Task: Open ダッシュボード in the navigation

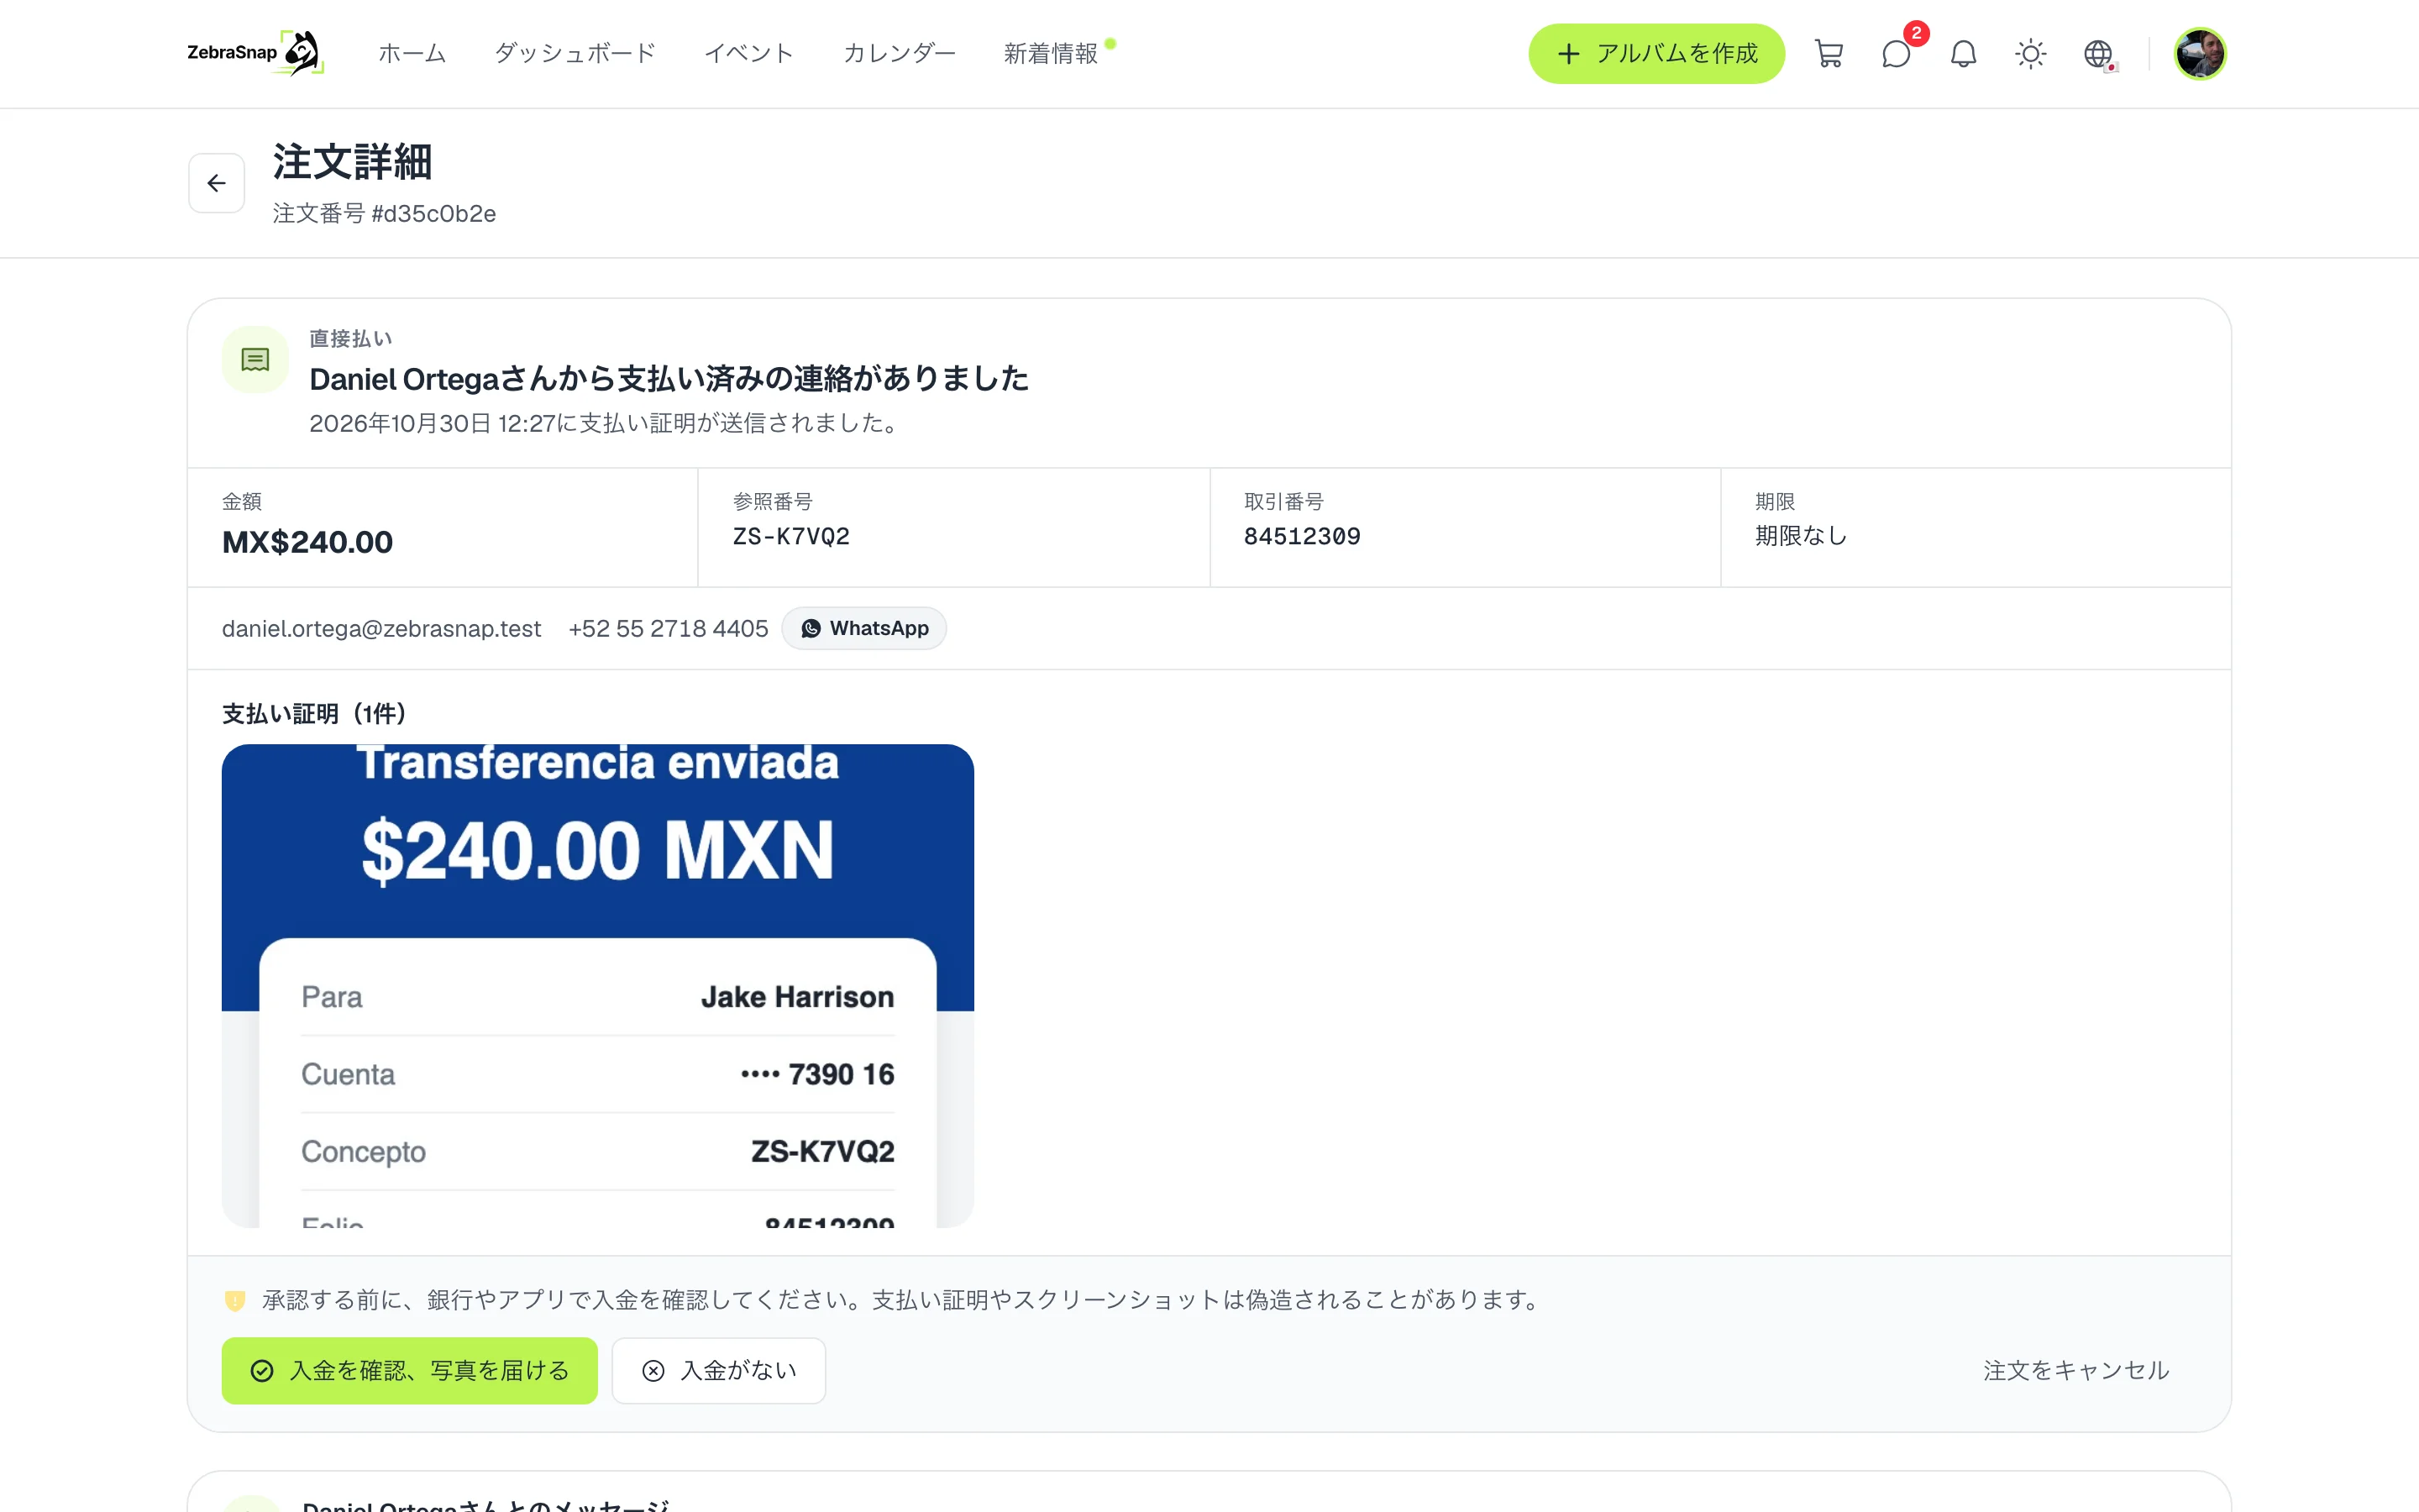Action: tap(575, 54)
